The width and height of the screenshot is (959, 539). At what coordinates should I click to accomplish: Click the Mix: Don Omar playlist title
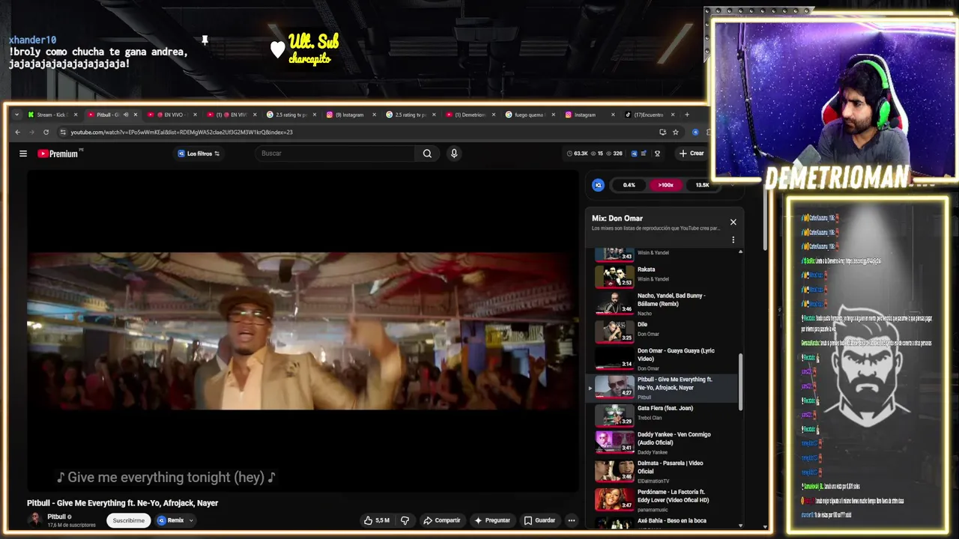coord(617,219)
